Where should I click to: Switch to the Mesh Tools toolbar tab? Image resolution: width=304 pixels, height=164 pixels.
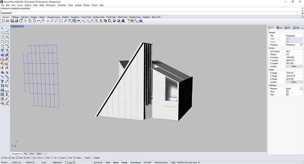coord(123,17)
